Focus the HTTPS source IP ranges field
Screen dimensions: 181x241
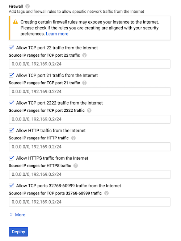[89, 174]
